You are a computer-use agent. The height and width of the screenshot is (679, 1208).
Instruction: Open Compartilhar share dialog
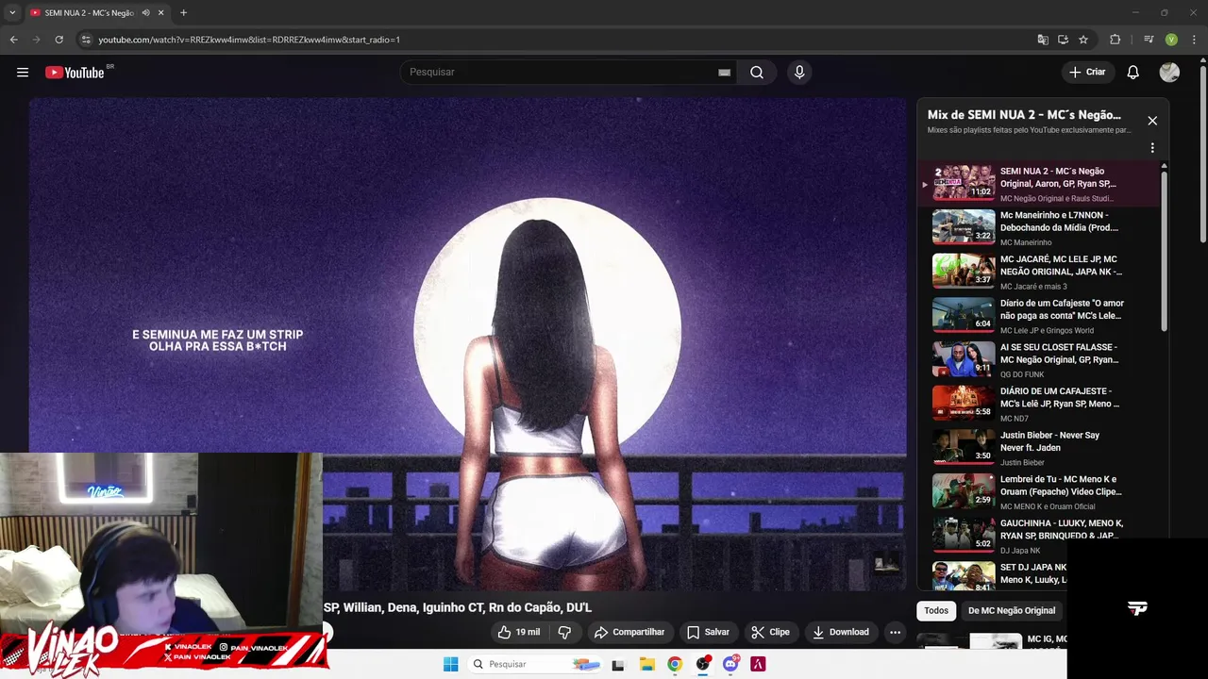tap(629, 632)
